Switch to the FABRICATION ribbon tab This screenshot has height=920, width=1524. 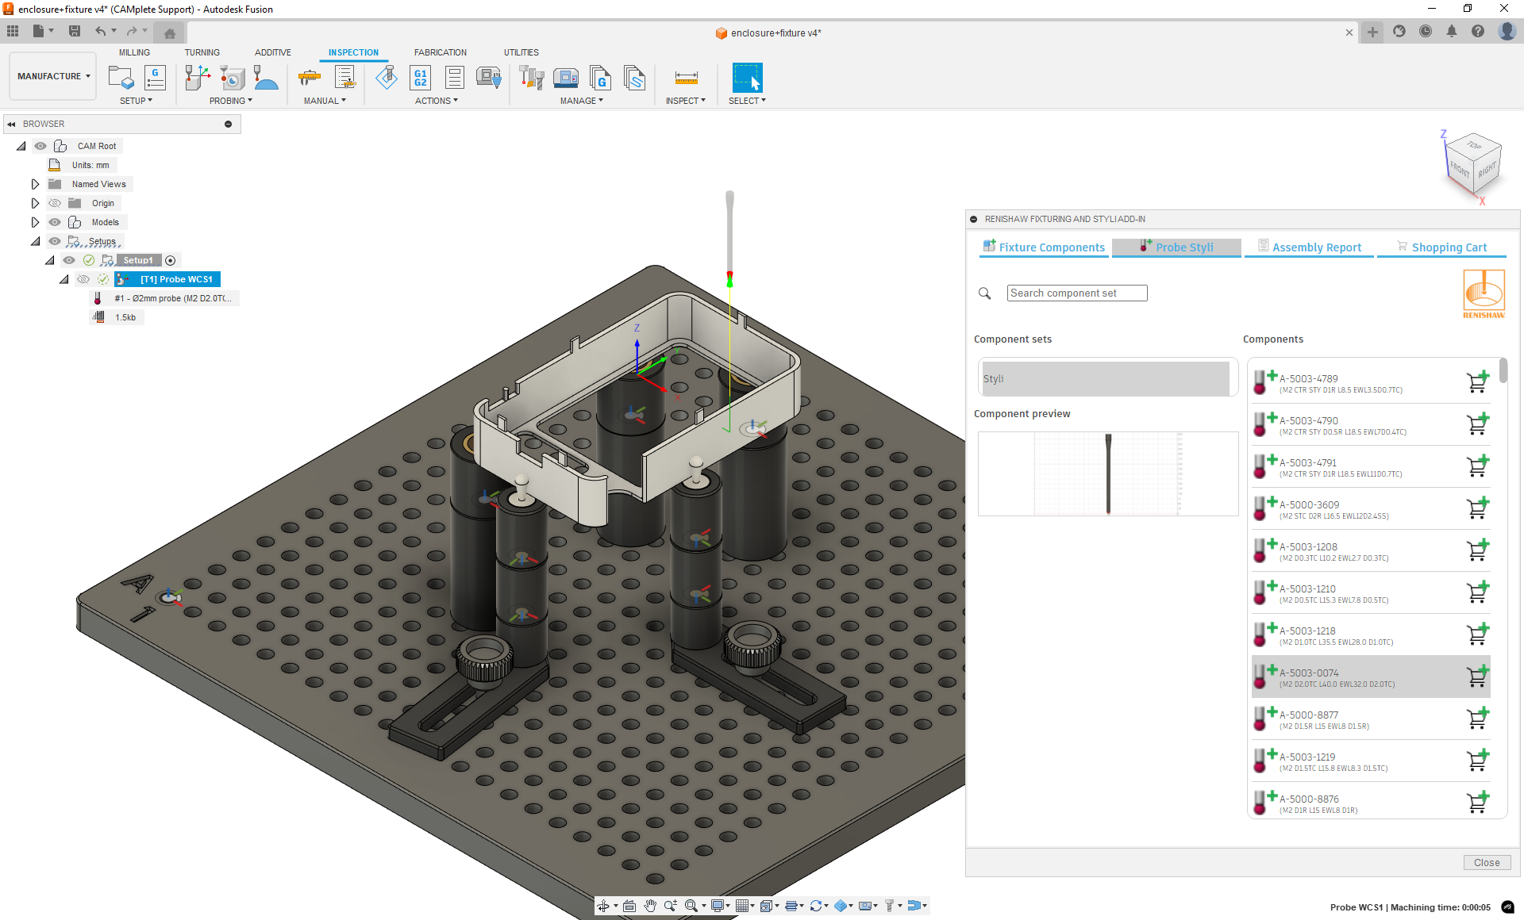point(440,52)
